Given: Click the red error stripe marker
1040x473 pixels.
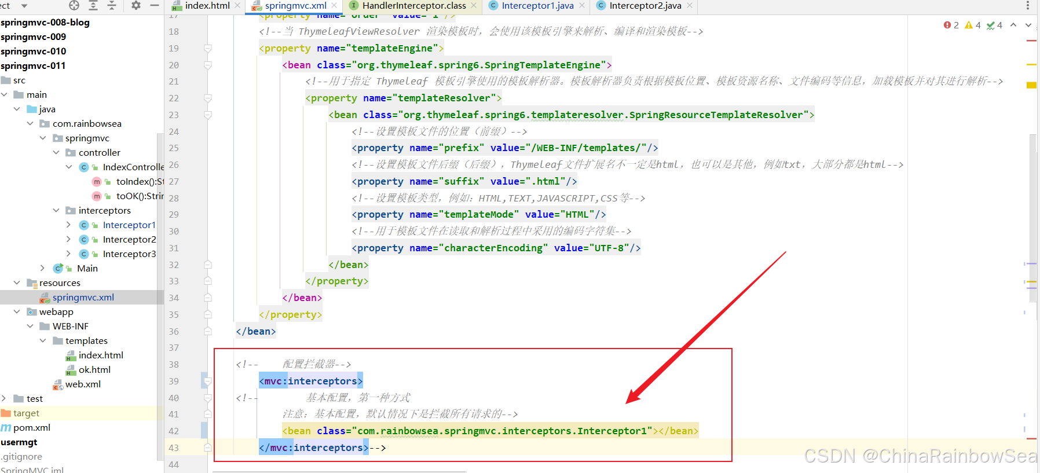Looking at the screenshot, I should point(1031,41).
